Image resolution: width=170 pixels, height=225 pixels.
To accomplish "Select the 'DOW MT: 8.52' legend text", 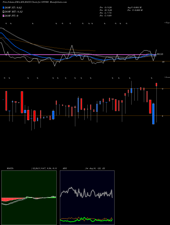I will [14, 12].
